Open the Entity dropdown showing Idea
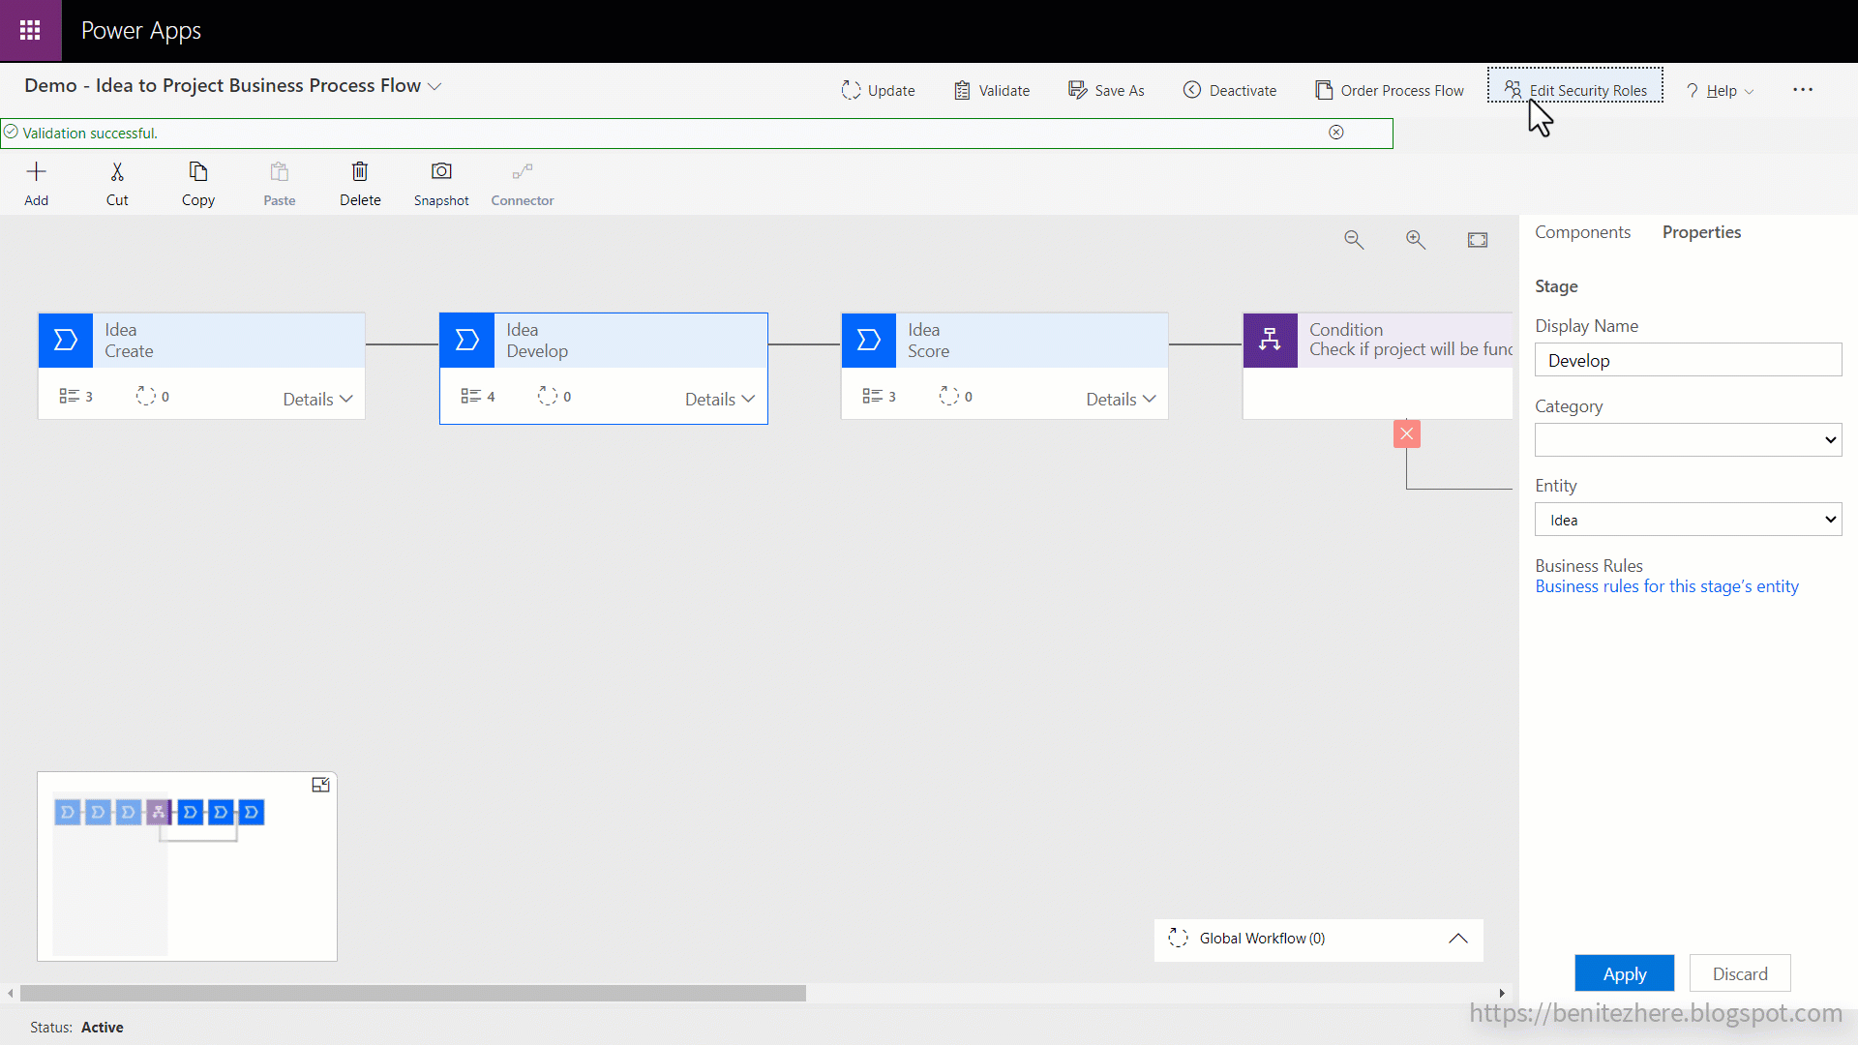The height and width of the screenshot is (1045, 1858). [1688, 521]
